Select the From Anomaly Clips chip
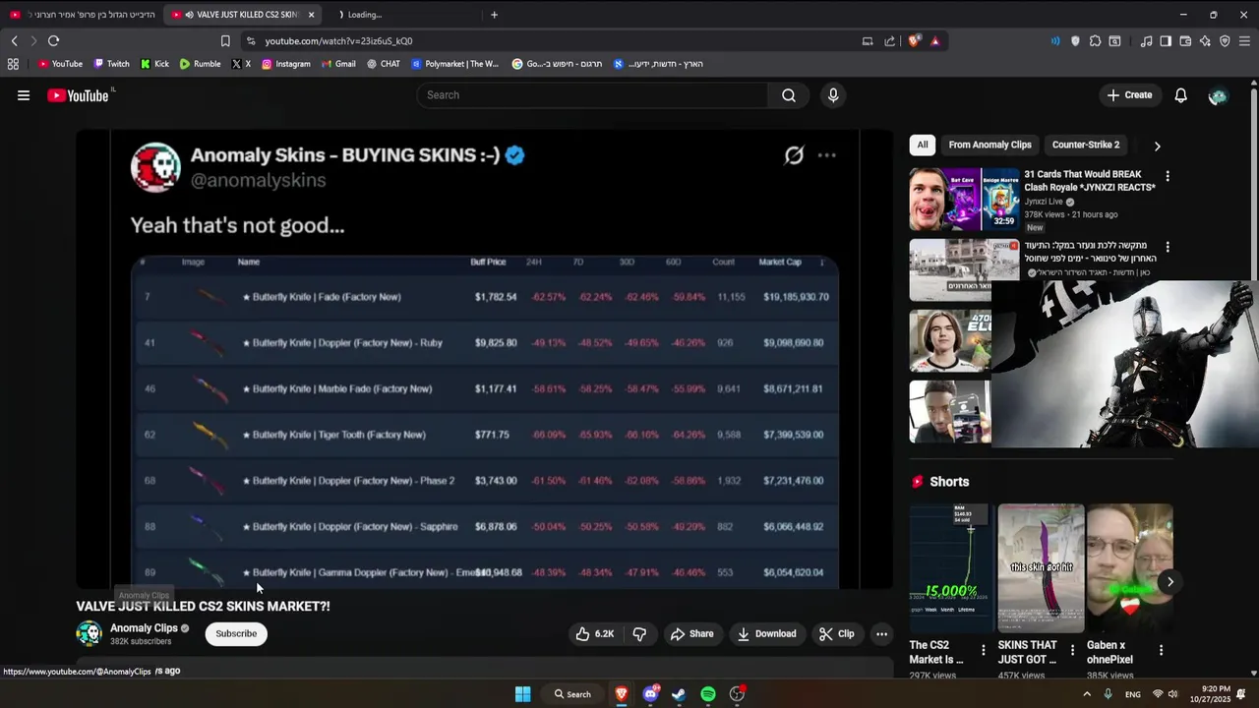 click(989, 146)
